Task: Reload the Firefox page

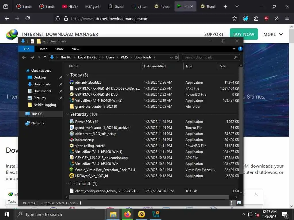Action: tap(28, 18)
